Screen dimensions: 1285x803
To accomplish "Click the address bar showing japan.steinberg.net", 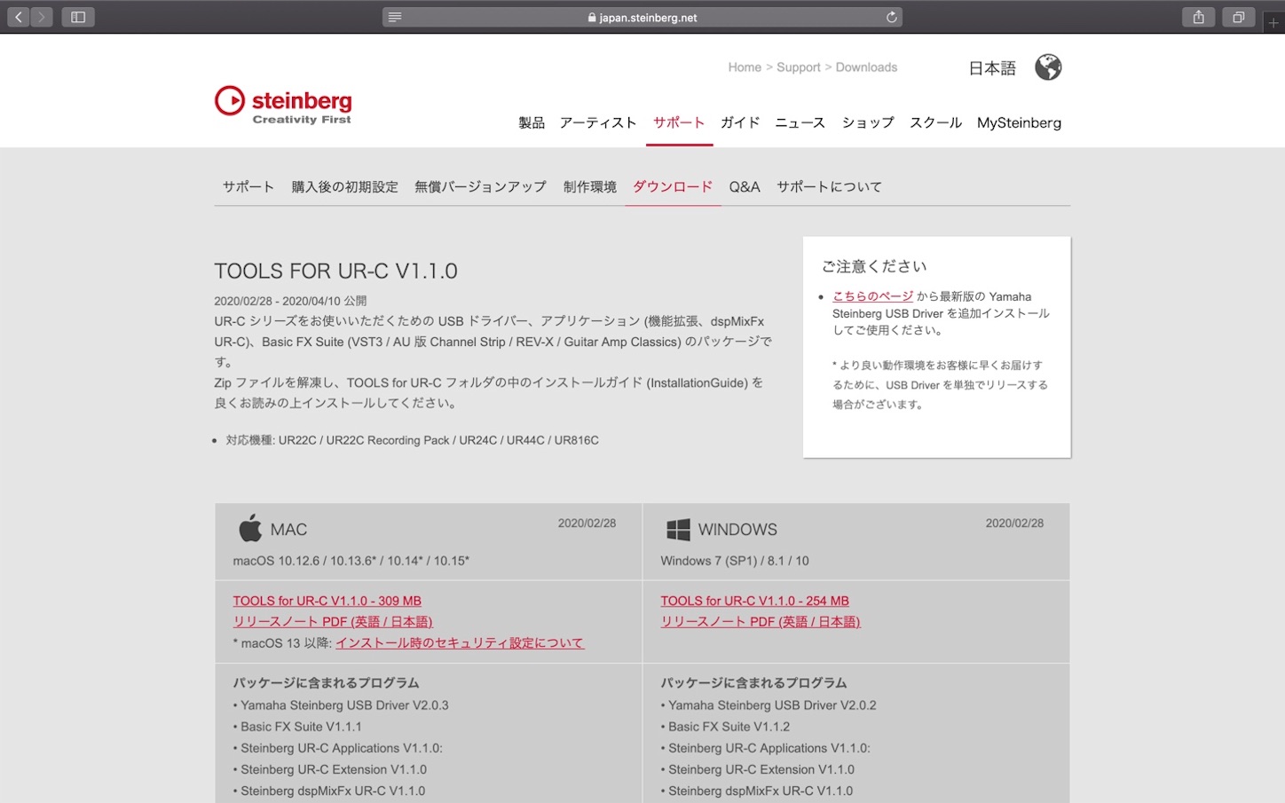I will point(642,16).
